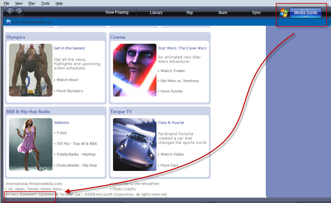Click the Ferdinand Porsche description text
The height and width of the screenshot is (203, 331).
[x=182, y=138]
